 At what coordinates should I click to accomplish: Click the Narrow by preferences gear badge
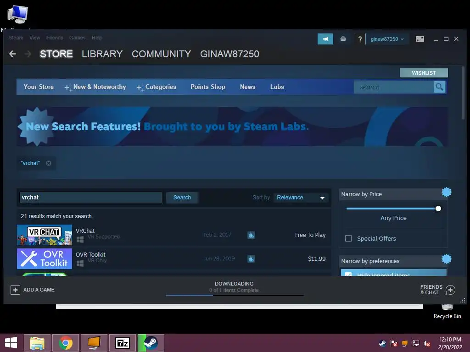coord(446,259)
